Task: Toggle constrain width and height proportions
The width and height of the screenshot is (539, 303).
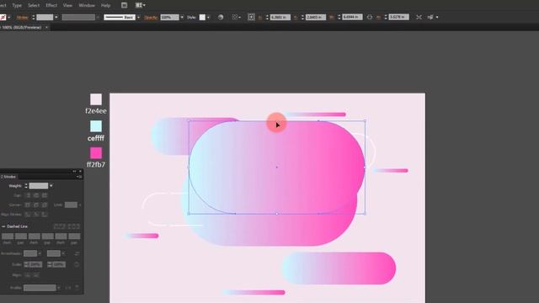Action: [370, 17]
